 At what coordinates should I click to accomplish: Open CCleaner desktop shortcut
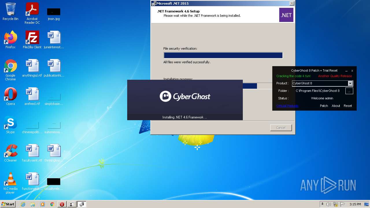(10, 153)
